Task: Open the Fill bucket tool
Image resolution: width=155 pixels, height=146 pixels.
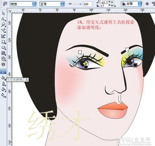Action: [3, 89]
